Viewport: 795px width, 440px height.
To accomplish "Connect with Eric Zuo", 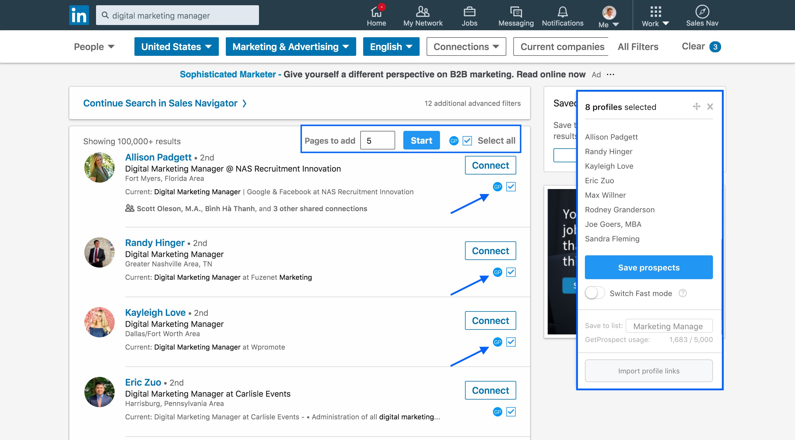I will click(490, 390).
